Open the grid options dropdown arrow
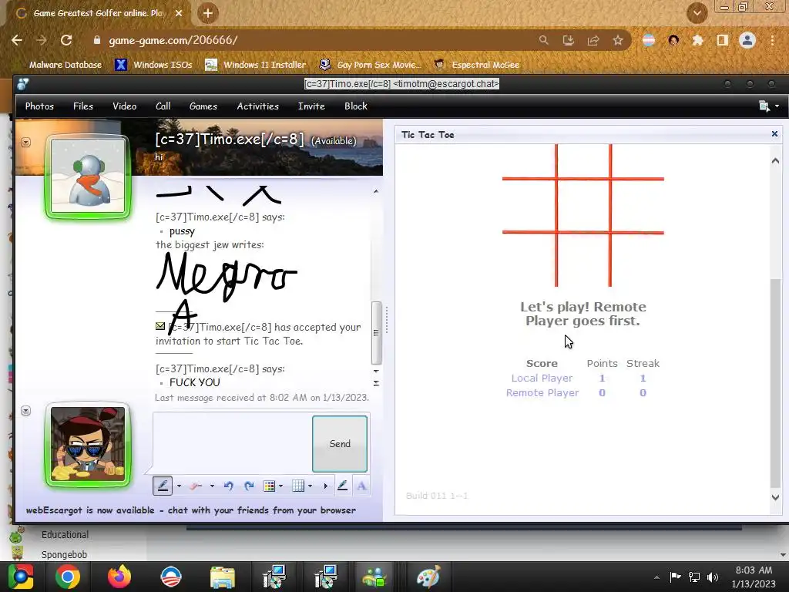 (x=310, y=486)
